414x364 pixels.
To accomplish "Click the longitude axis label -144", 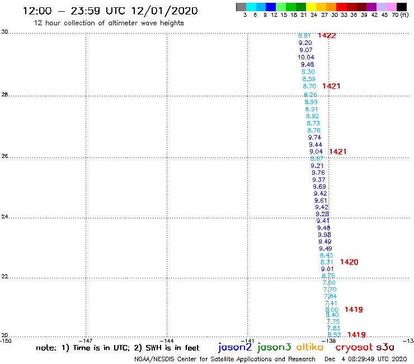I will coord(167,341).
